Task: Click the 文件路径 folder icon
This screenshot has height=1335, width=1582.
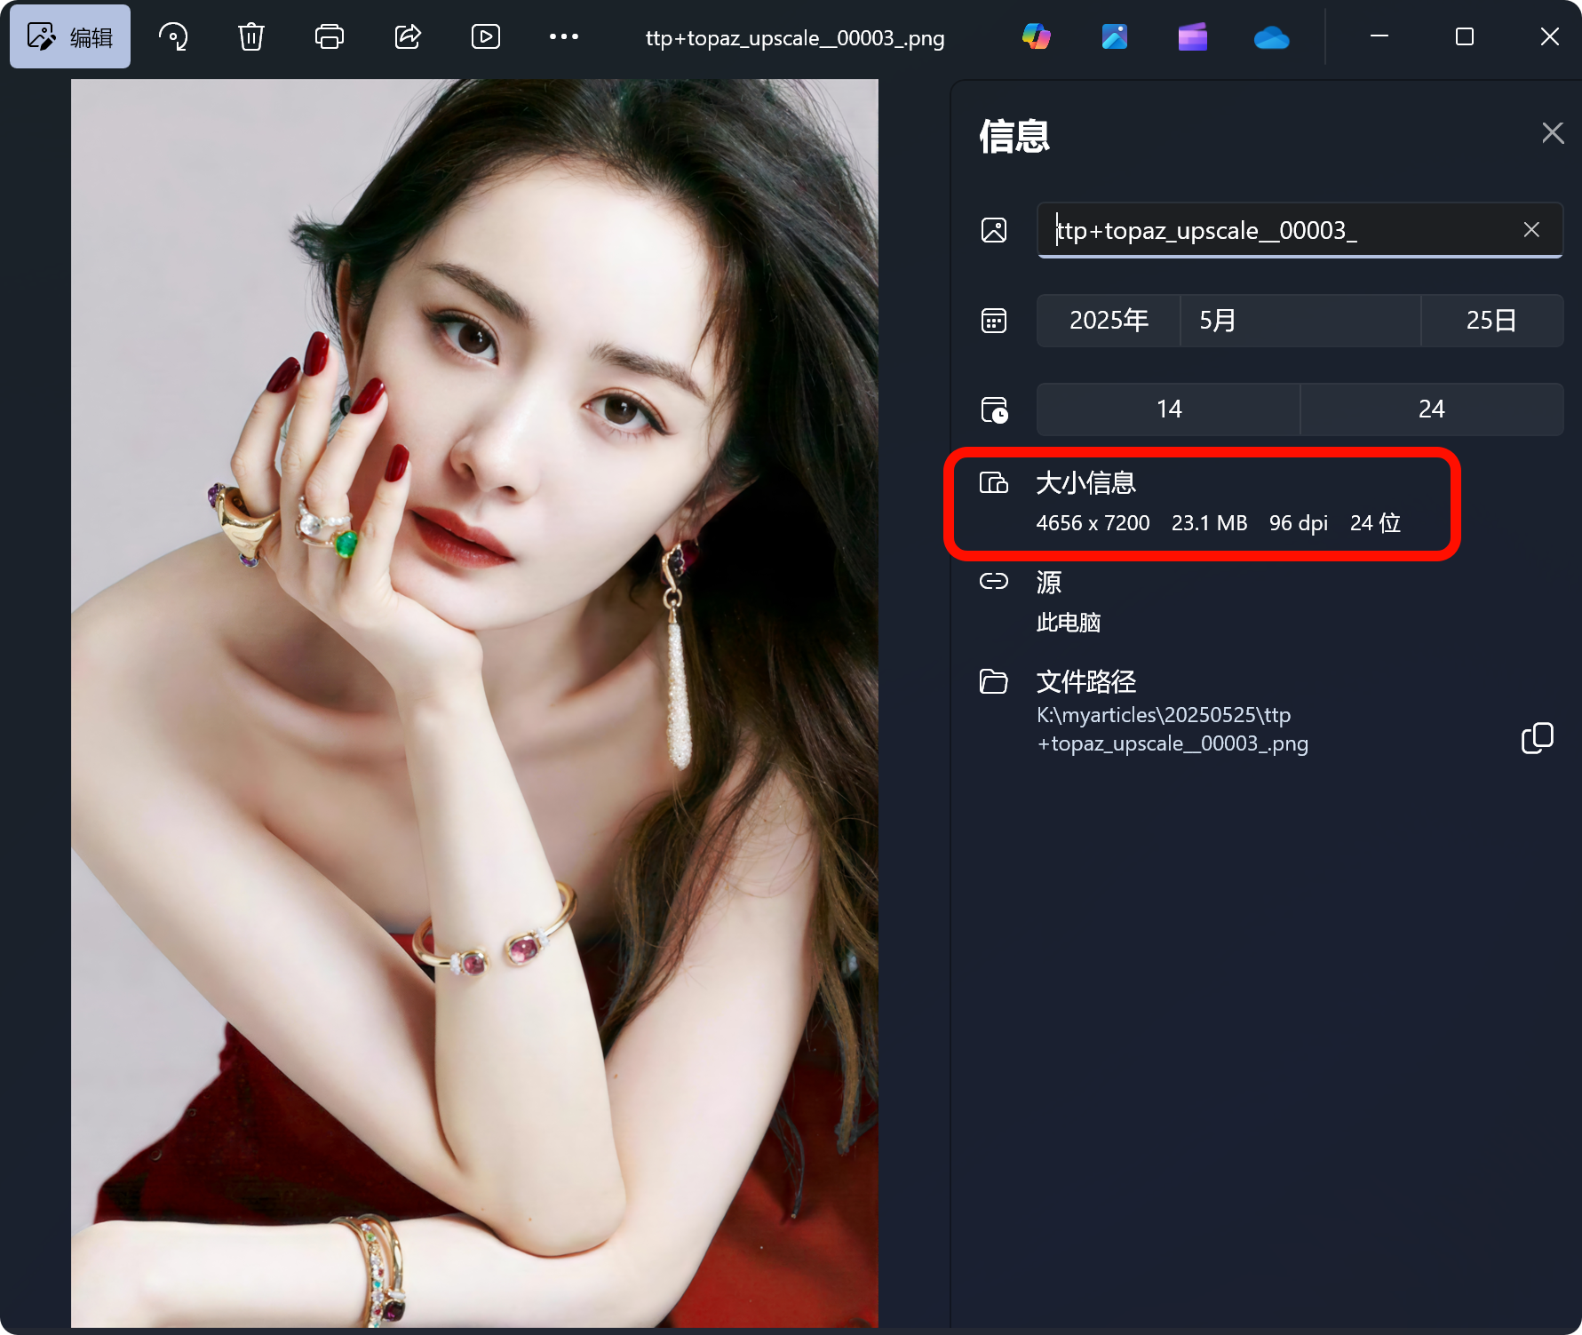Action: pyautogui.click(x=994, y=681)
